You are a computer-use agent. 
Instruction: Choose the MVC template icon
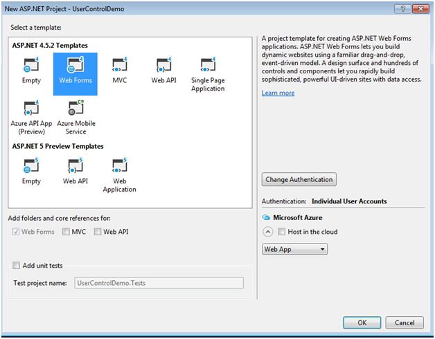point(120,65)
